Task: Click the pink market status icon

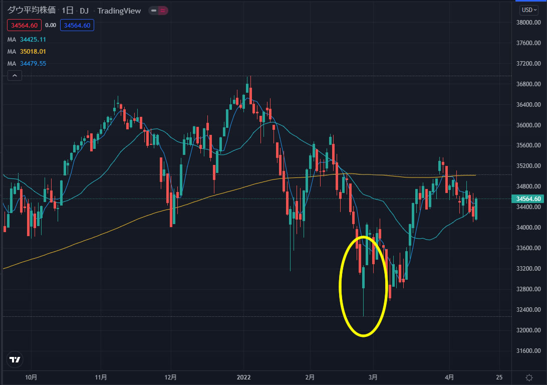Action: tap(164, 11)
